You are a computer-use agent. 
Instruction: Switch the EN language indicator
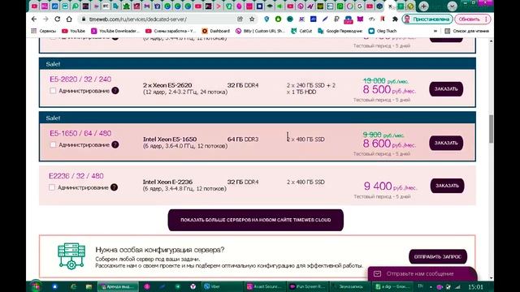(x=421, y=286)
